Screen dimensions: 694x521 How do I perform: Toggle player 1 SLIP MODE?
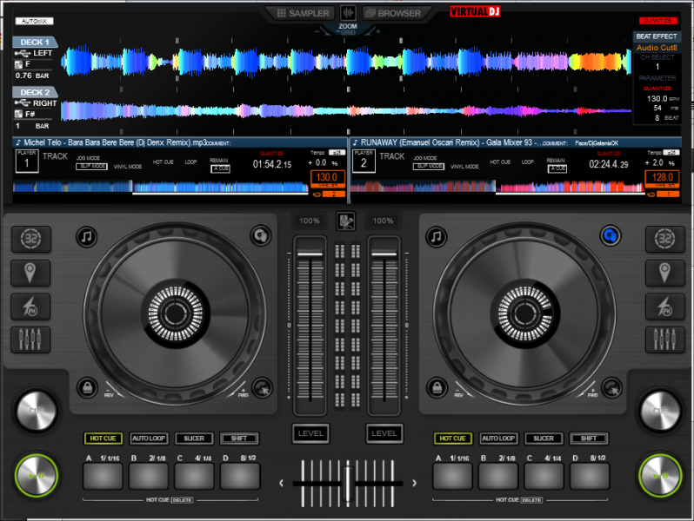92,166
